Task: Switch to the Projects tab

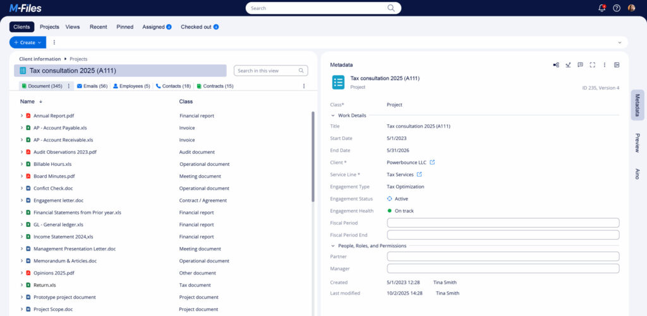Action: [x=49, y=27]
